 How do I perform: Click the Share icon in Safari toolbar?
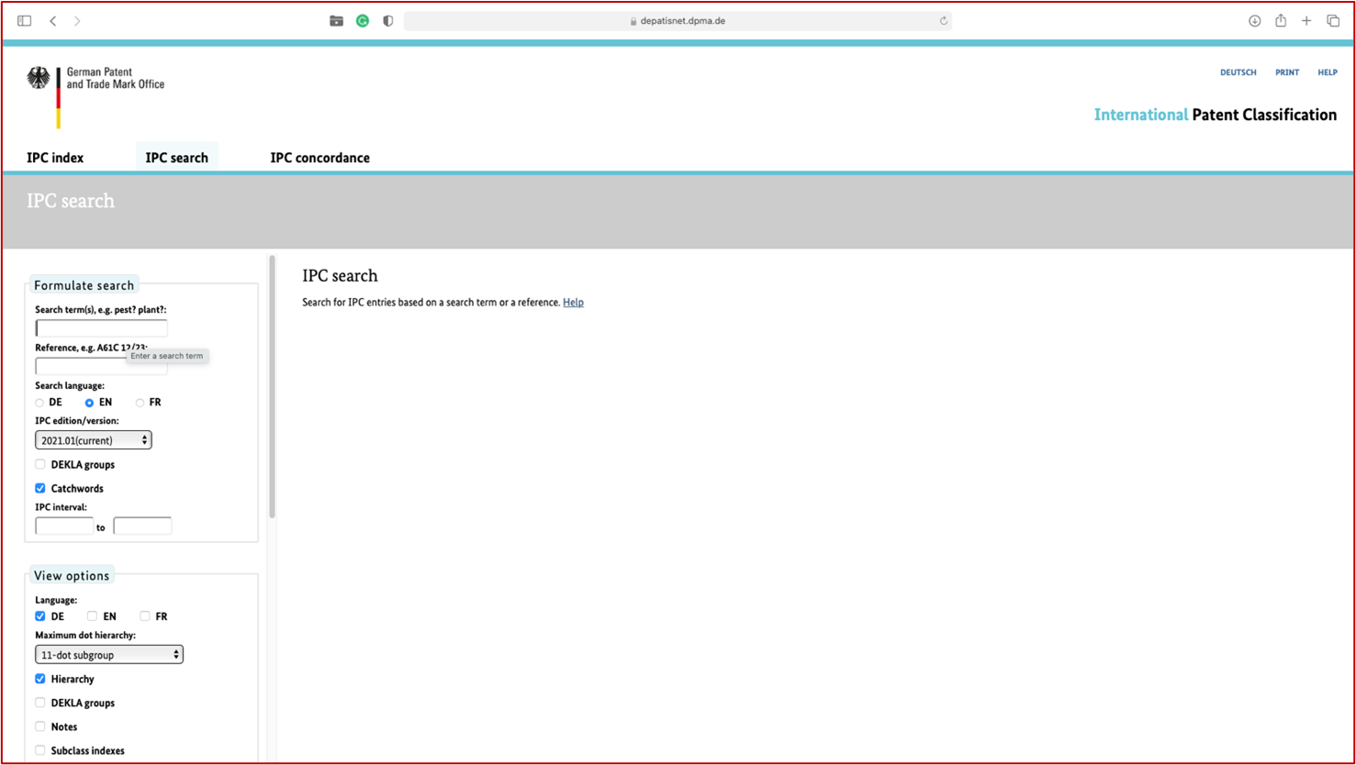point(1281,21)
